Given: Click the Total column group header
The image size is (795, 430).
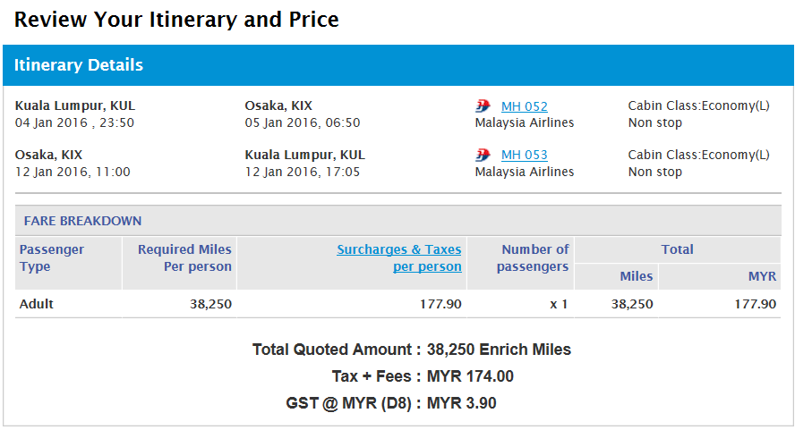Looking at the screenshot, I should pyautogui.click(x=677, y=249).
